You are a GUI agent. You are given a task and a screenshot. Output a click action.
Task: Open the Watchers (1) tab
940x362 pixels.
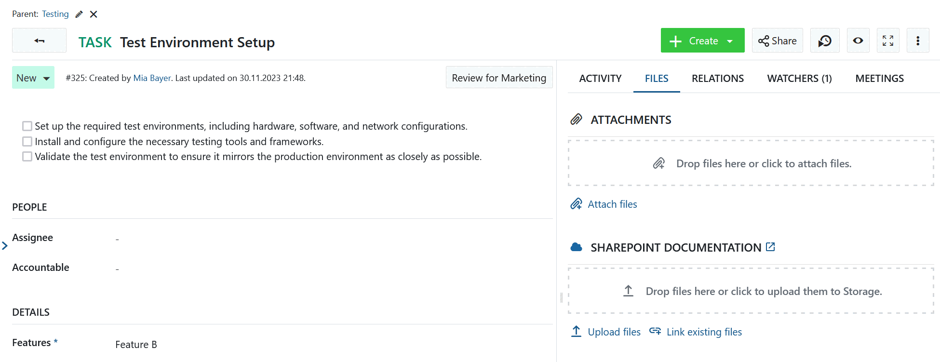tap(799, 79)
